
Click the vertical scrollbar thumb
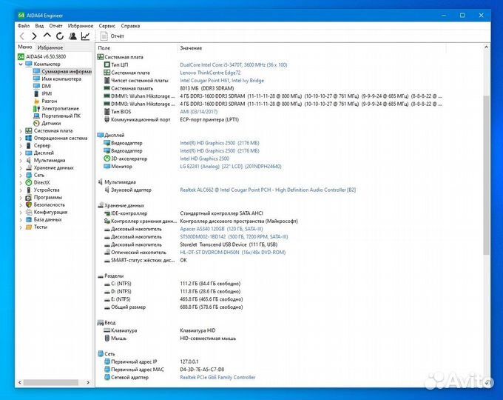tap(486, 175)
